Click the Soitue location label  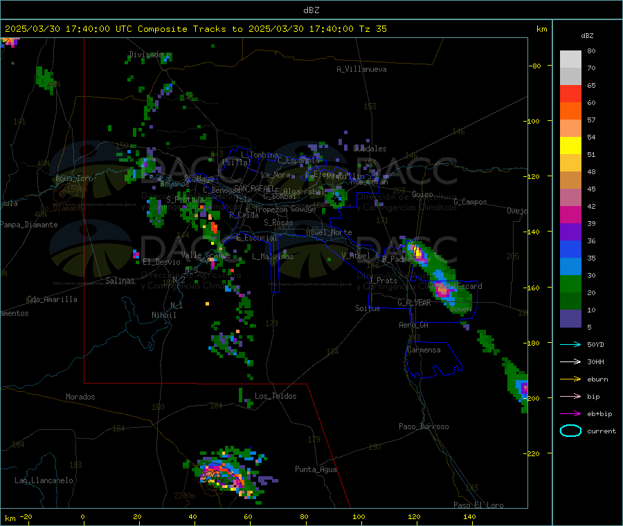click(368, 308)
